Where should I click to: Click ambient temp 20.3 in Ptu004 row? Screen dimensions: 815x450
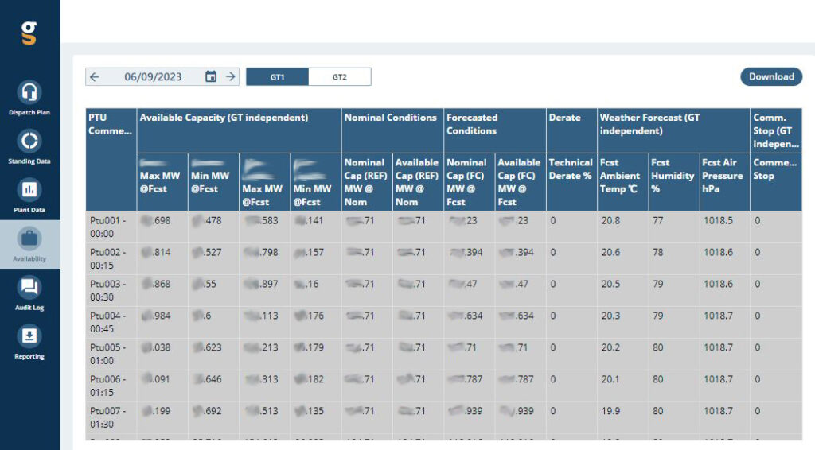pos(610,316)
